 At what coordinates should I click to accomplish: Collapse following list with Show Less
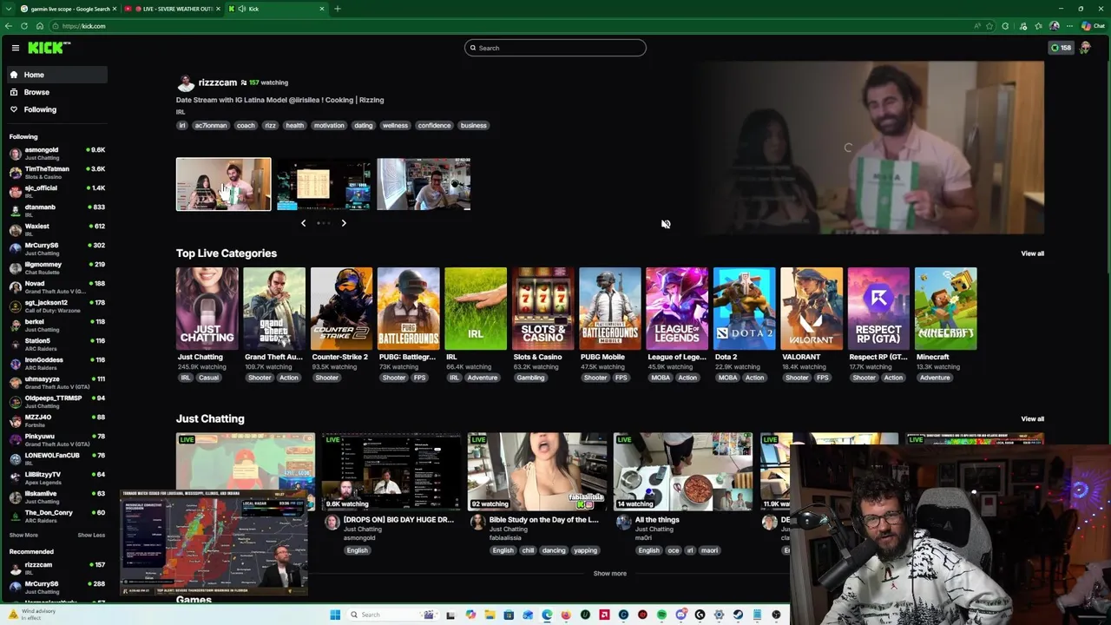91,535
